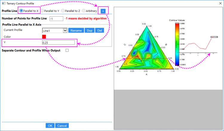The height and width of the screenshot is (131, 224).
Task: Select the Parallel to Y radio button
Action: click(42, 11)
